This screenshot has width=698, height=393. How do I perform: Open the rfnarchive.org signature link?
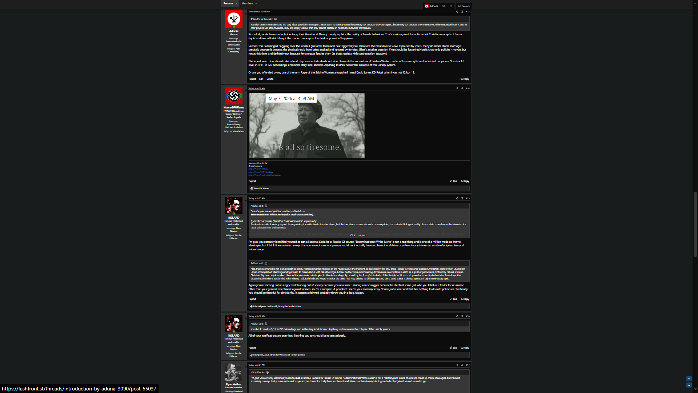(255, 166)
